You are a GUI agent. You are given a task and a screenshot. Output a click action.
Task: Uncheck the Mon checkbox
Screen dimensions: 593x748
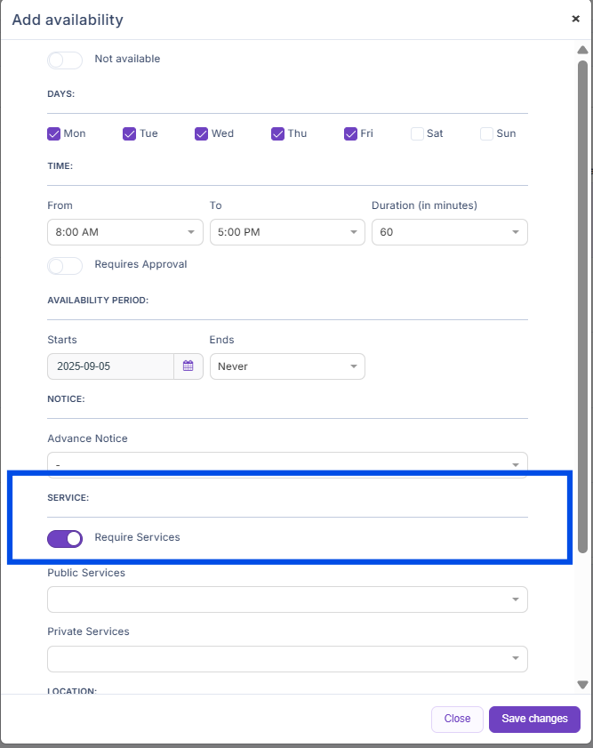54,133
